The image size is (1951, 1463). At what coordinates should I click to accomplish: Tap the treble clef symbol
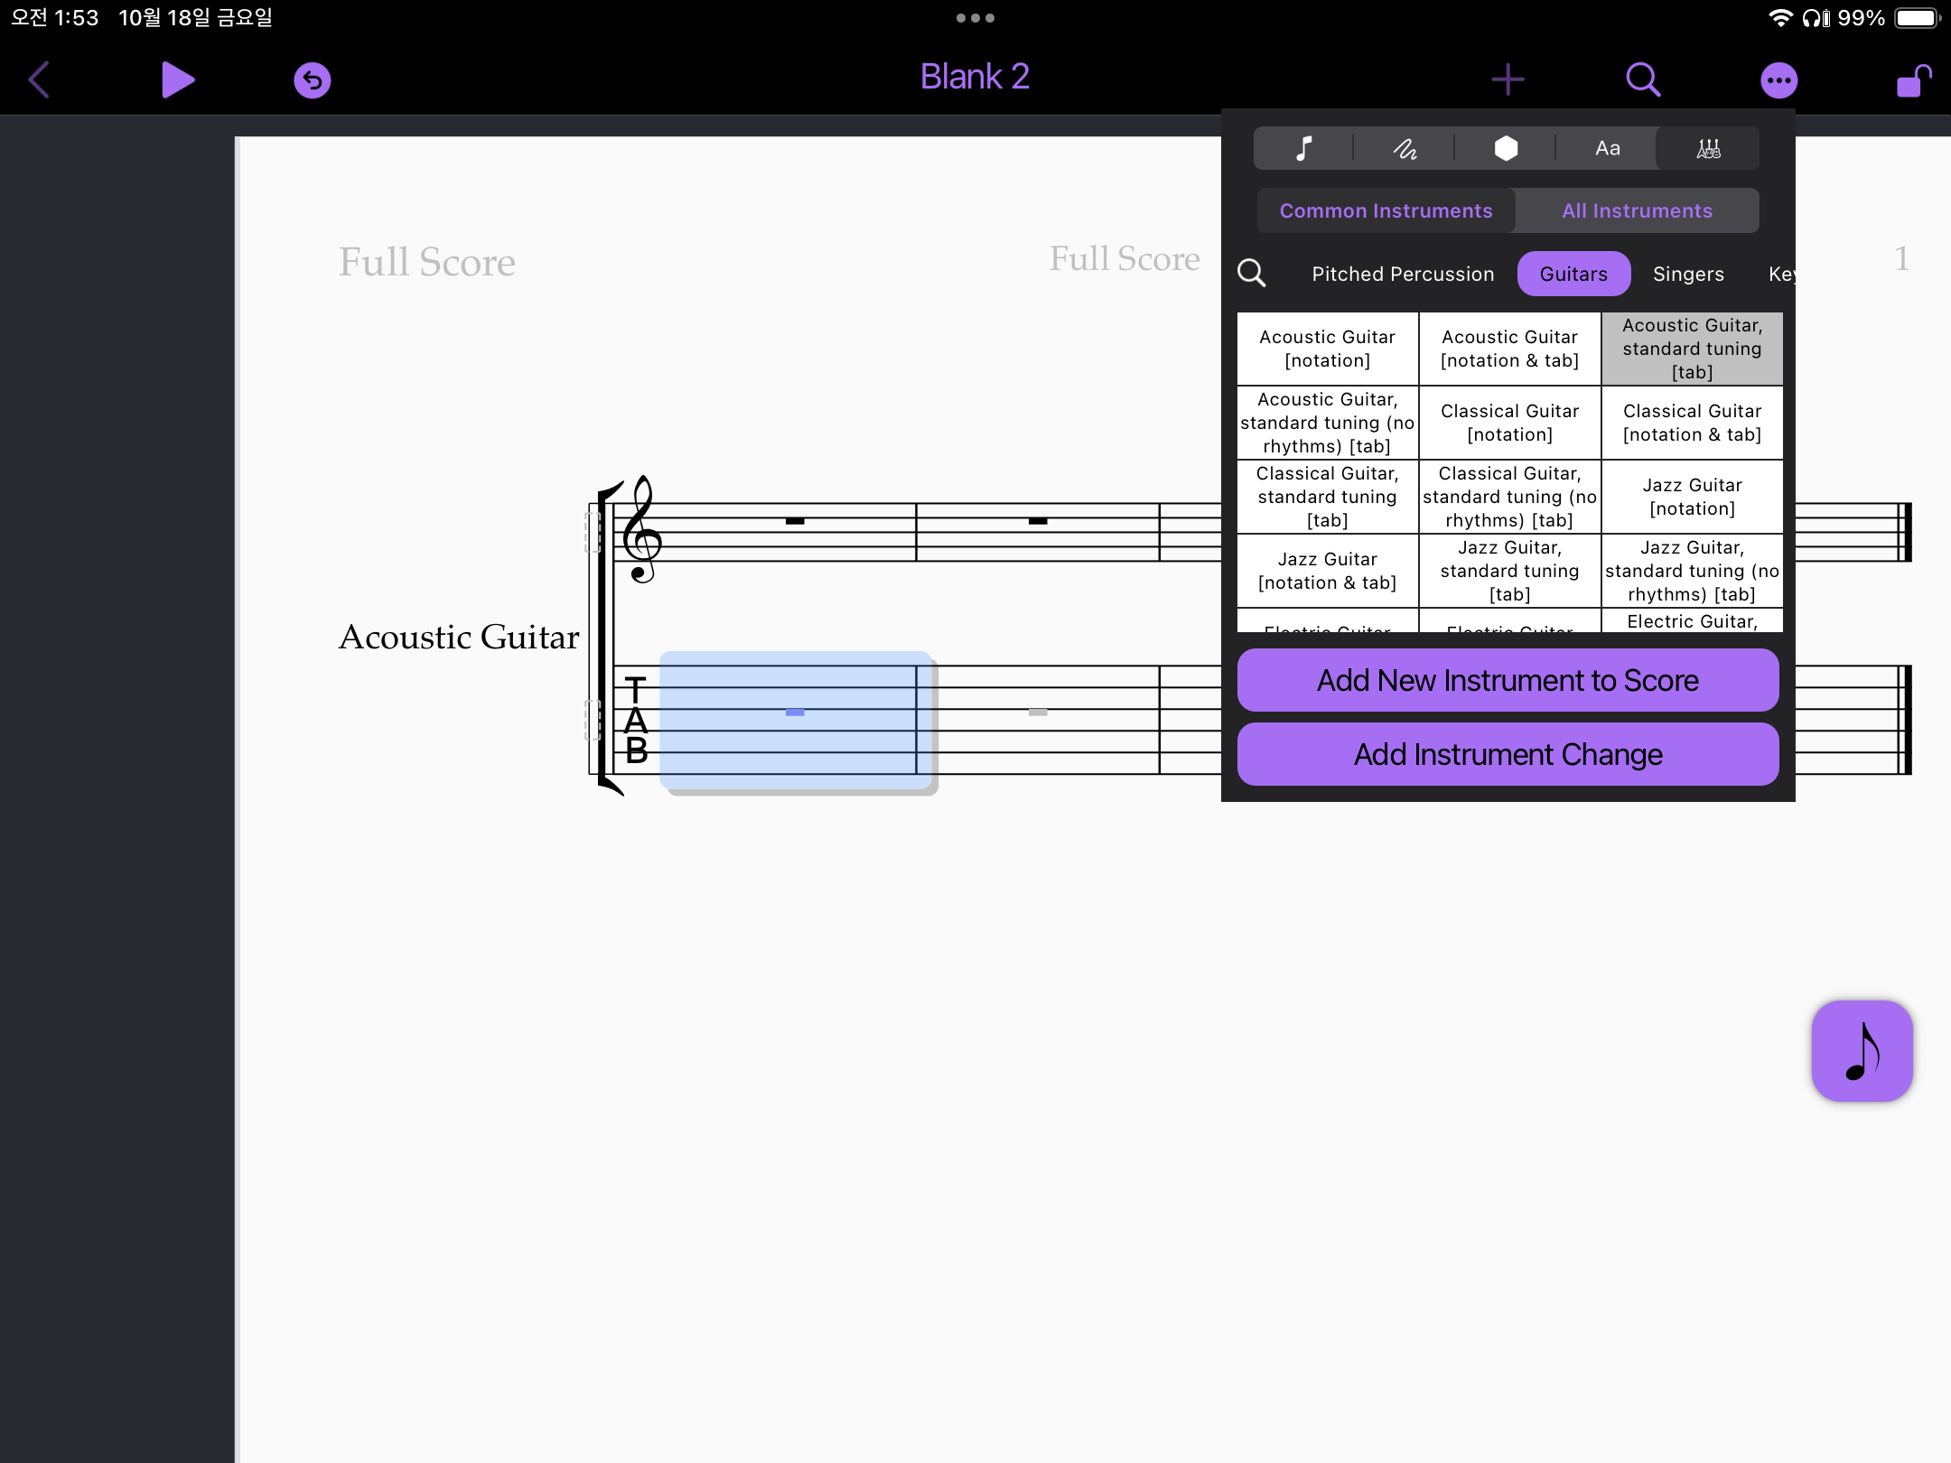point(642,529)
